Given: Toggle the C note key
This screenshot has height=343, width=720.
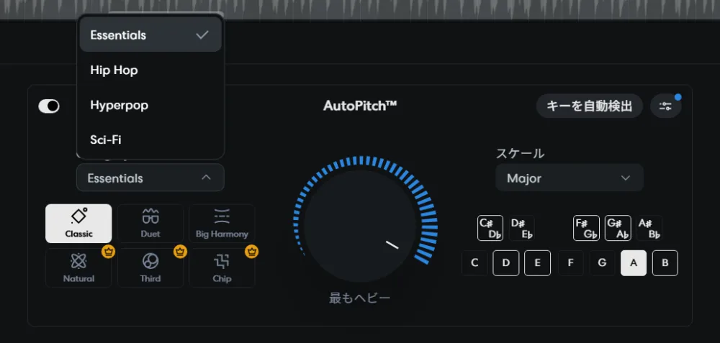Looking at the screenshot, I should click(x=474, y=263).
